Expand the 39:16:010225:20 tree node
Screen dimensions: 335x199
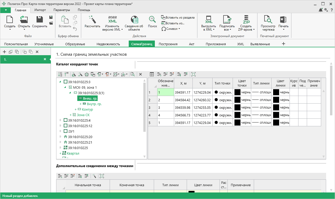(61, 137)
